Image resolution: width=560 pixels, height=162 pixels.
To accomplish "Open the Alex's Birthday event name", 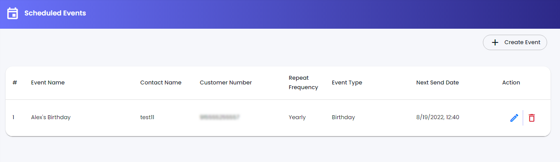I will pos(51,117).
